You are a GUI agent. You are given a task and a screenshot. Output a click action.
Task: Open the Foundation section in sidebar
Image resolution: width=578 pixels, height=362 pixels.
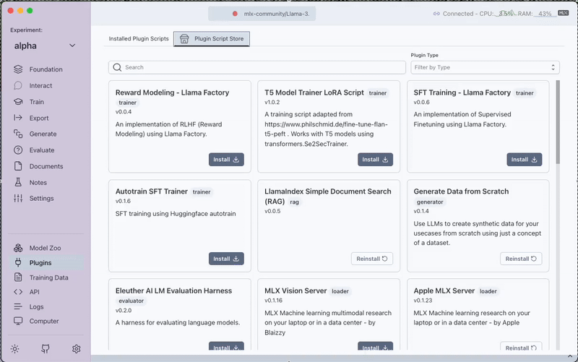coord(45,69)
